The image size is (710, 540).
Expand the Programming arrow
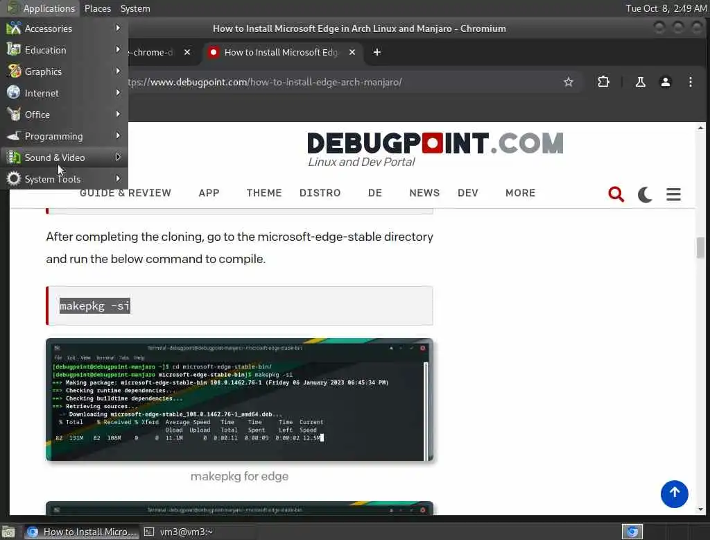pos(118,135)
